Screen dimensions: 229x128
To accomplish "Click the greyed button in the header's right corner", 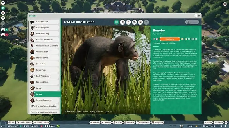I will [192, 22].
